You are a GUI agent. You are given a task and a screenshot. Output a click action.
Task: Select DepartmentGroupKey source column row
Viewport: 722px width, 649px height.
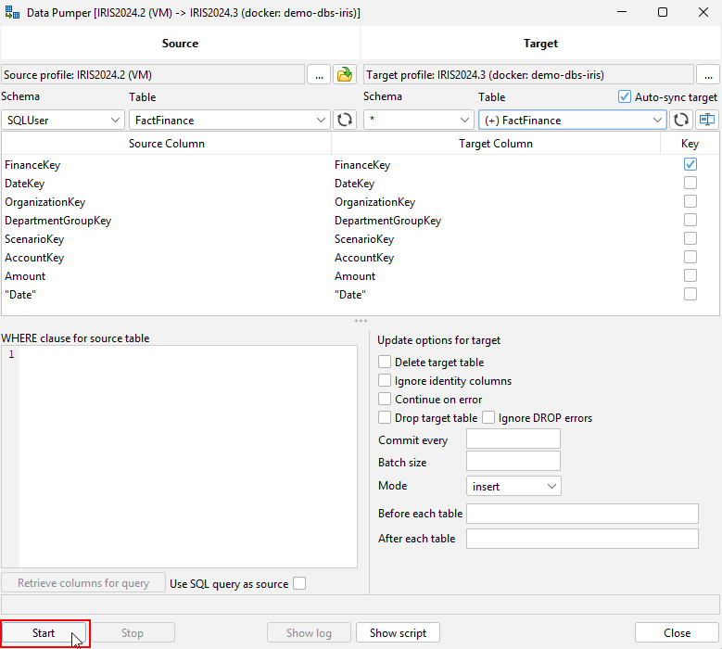(x=166, y=221)
